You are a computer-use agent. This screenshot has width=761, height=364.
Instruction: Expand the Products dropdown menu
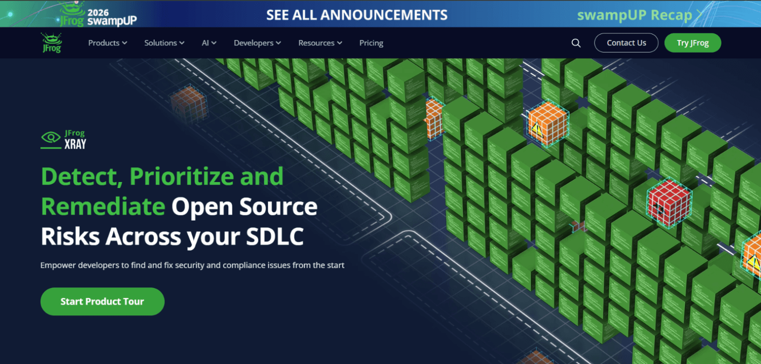click(x=108, y=43)
